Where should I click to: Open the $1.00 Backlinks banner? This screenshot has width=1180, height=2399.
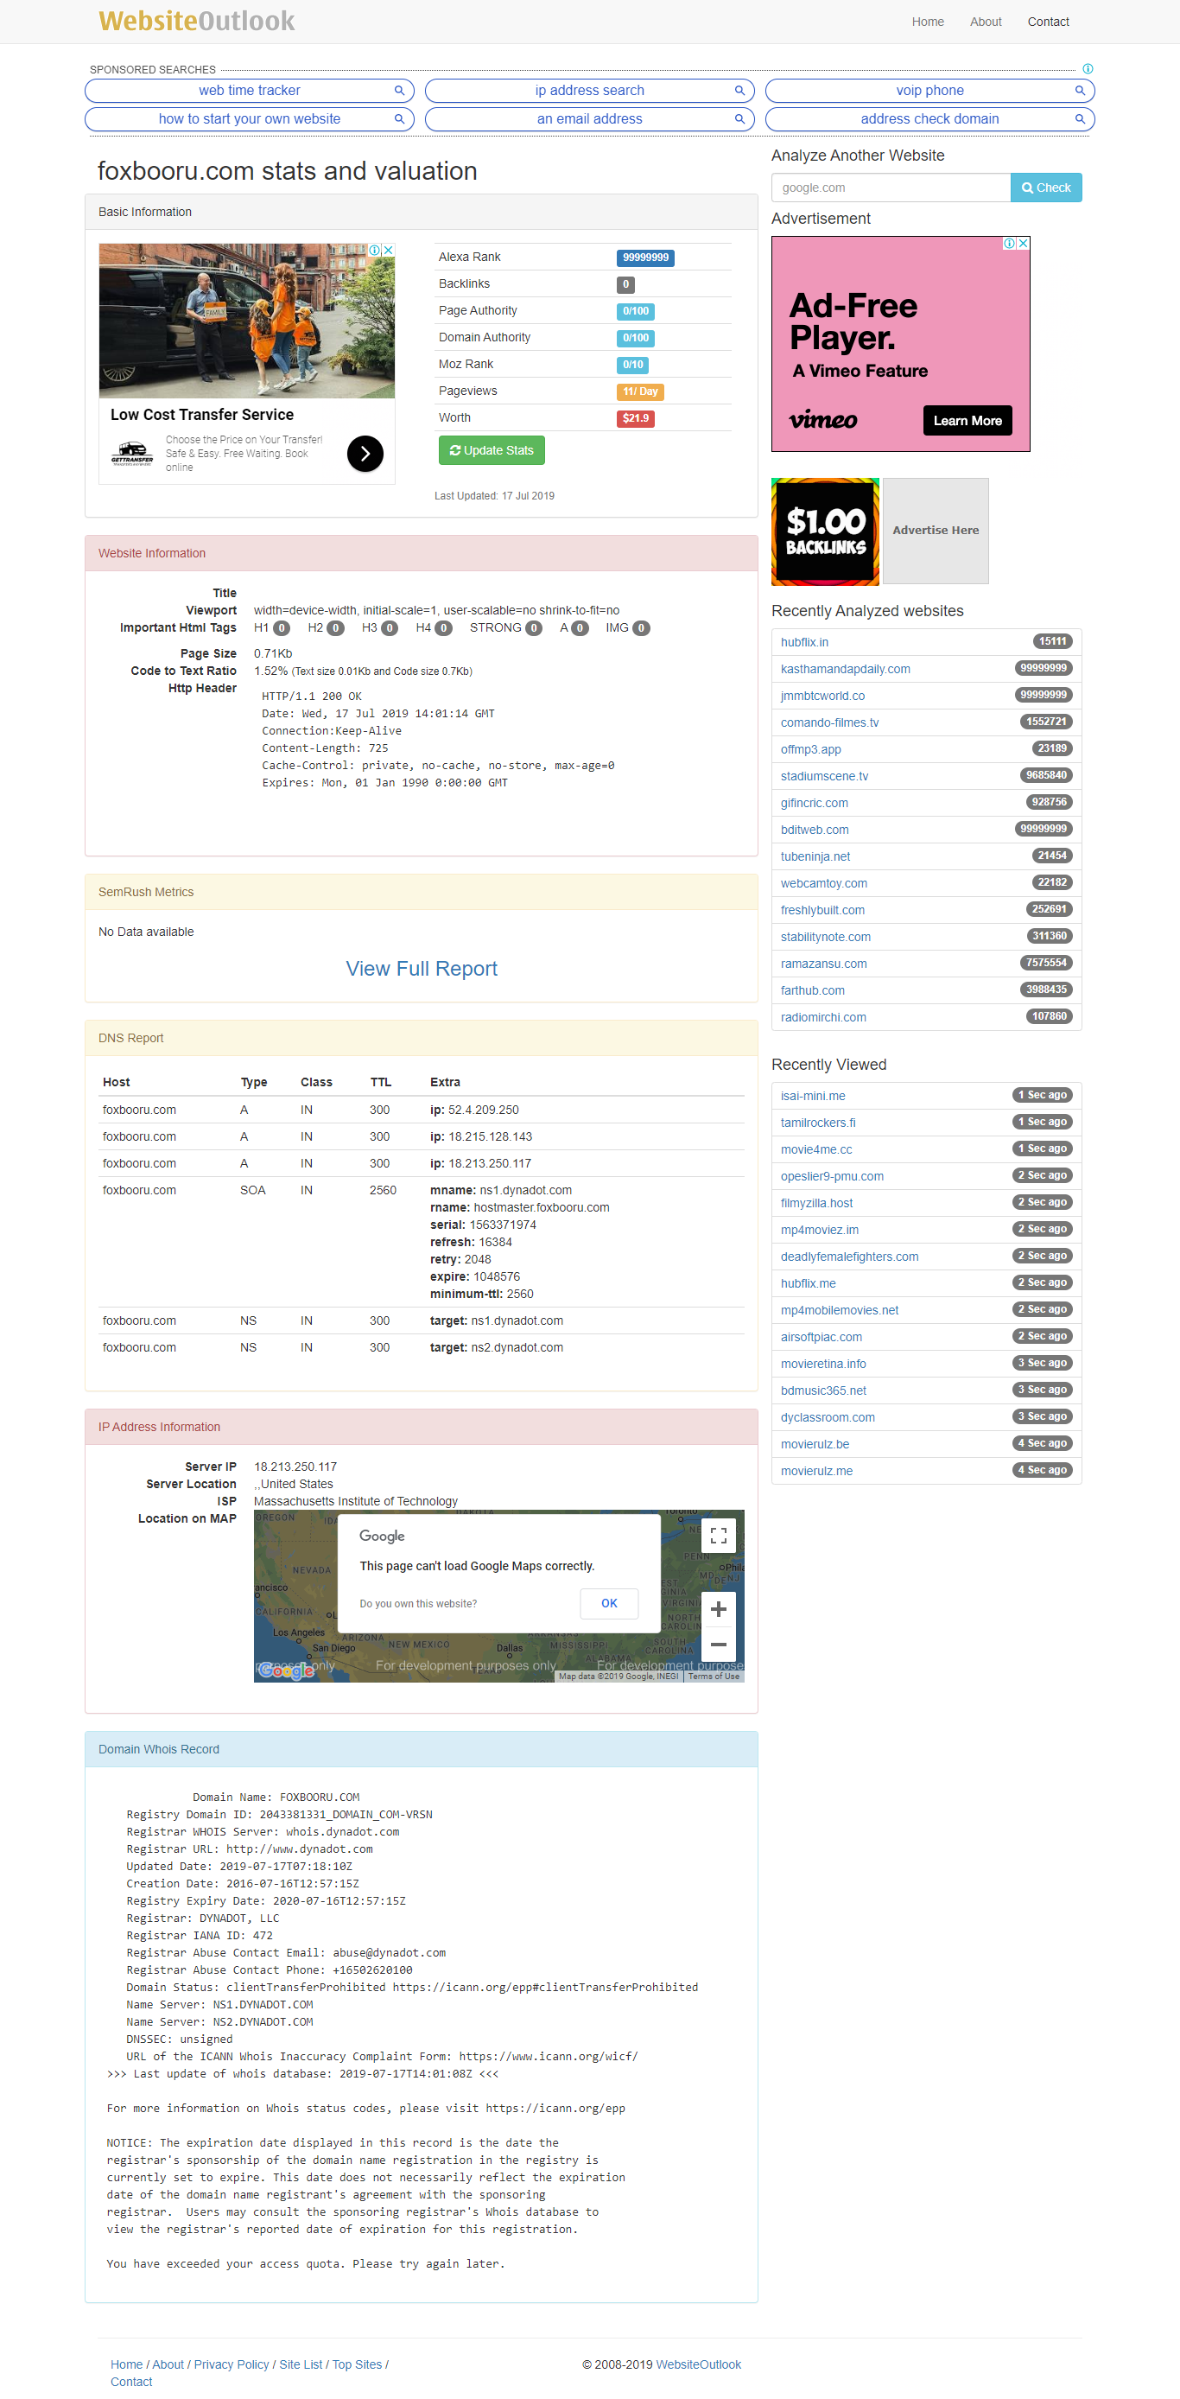(x=826, y=531)
